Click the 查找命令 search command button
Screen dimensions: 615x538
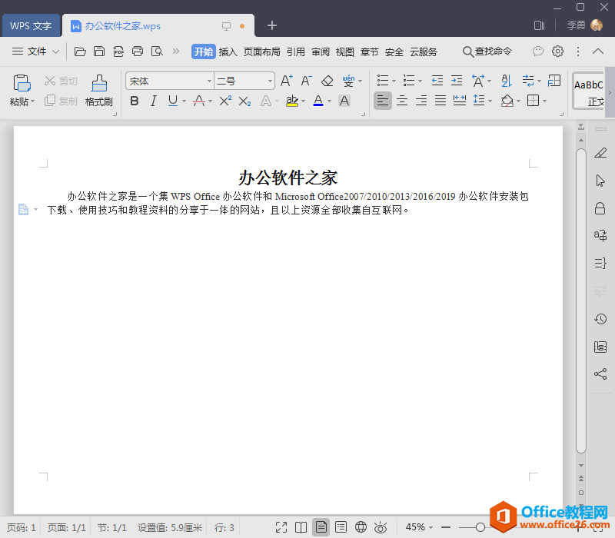click(x=487, y=51)
